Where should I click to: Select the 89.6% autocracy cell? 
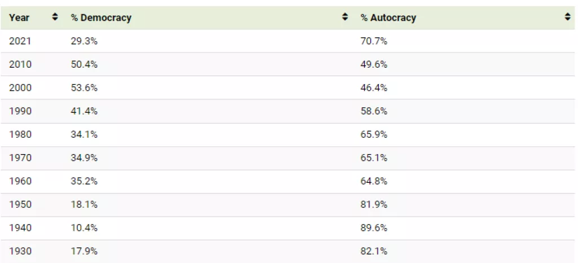374,228
